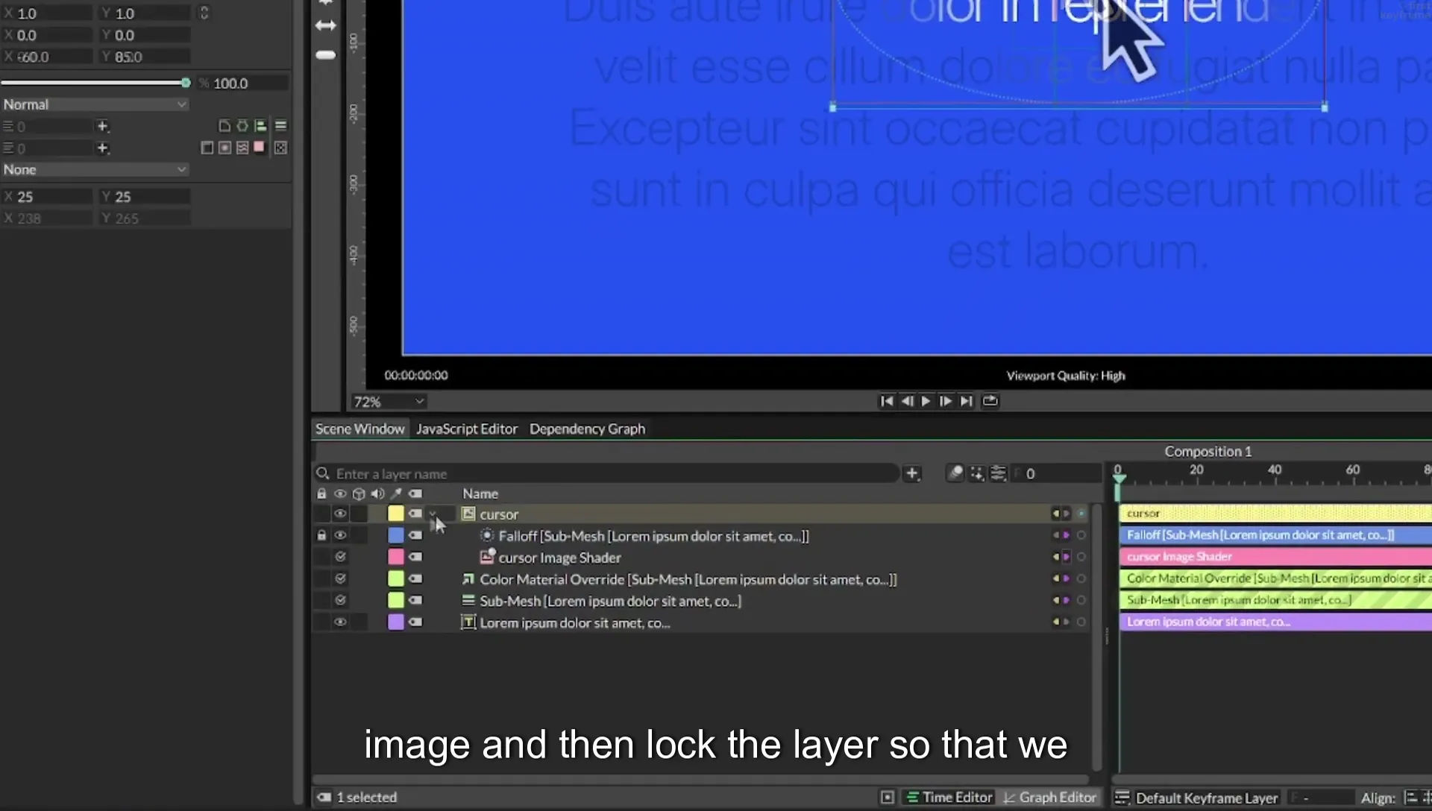Add a deformer with the upper plus icon
1432x811 pixels.
pos(103,126)
